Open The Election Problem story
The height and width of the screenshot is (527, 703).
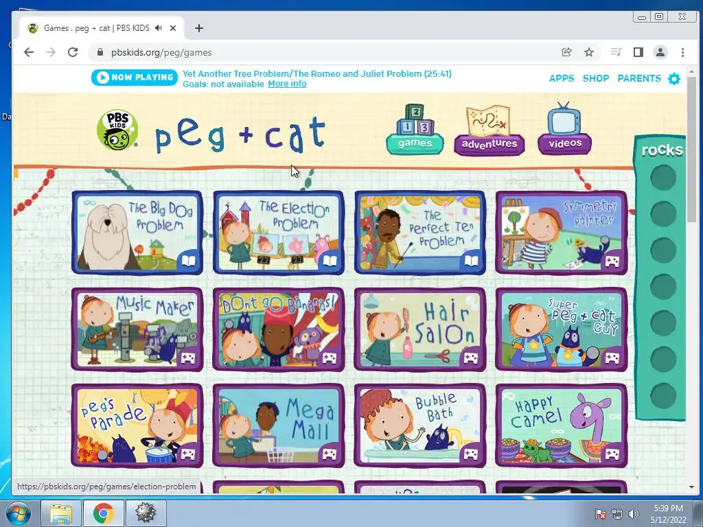click(279, 233)
